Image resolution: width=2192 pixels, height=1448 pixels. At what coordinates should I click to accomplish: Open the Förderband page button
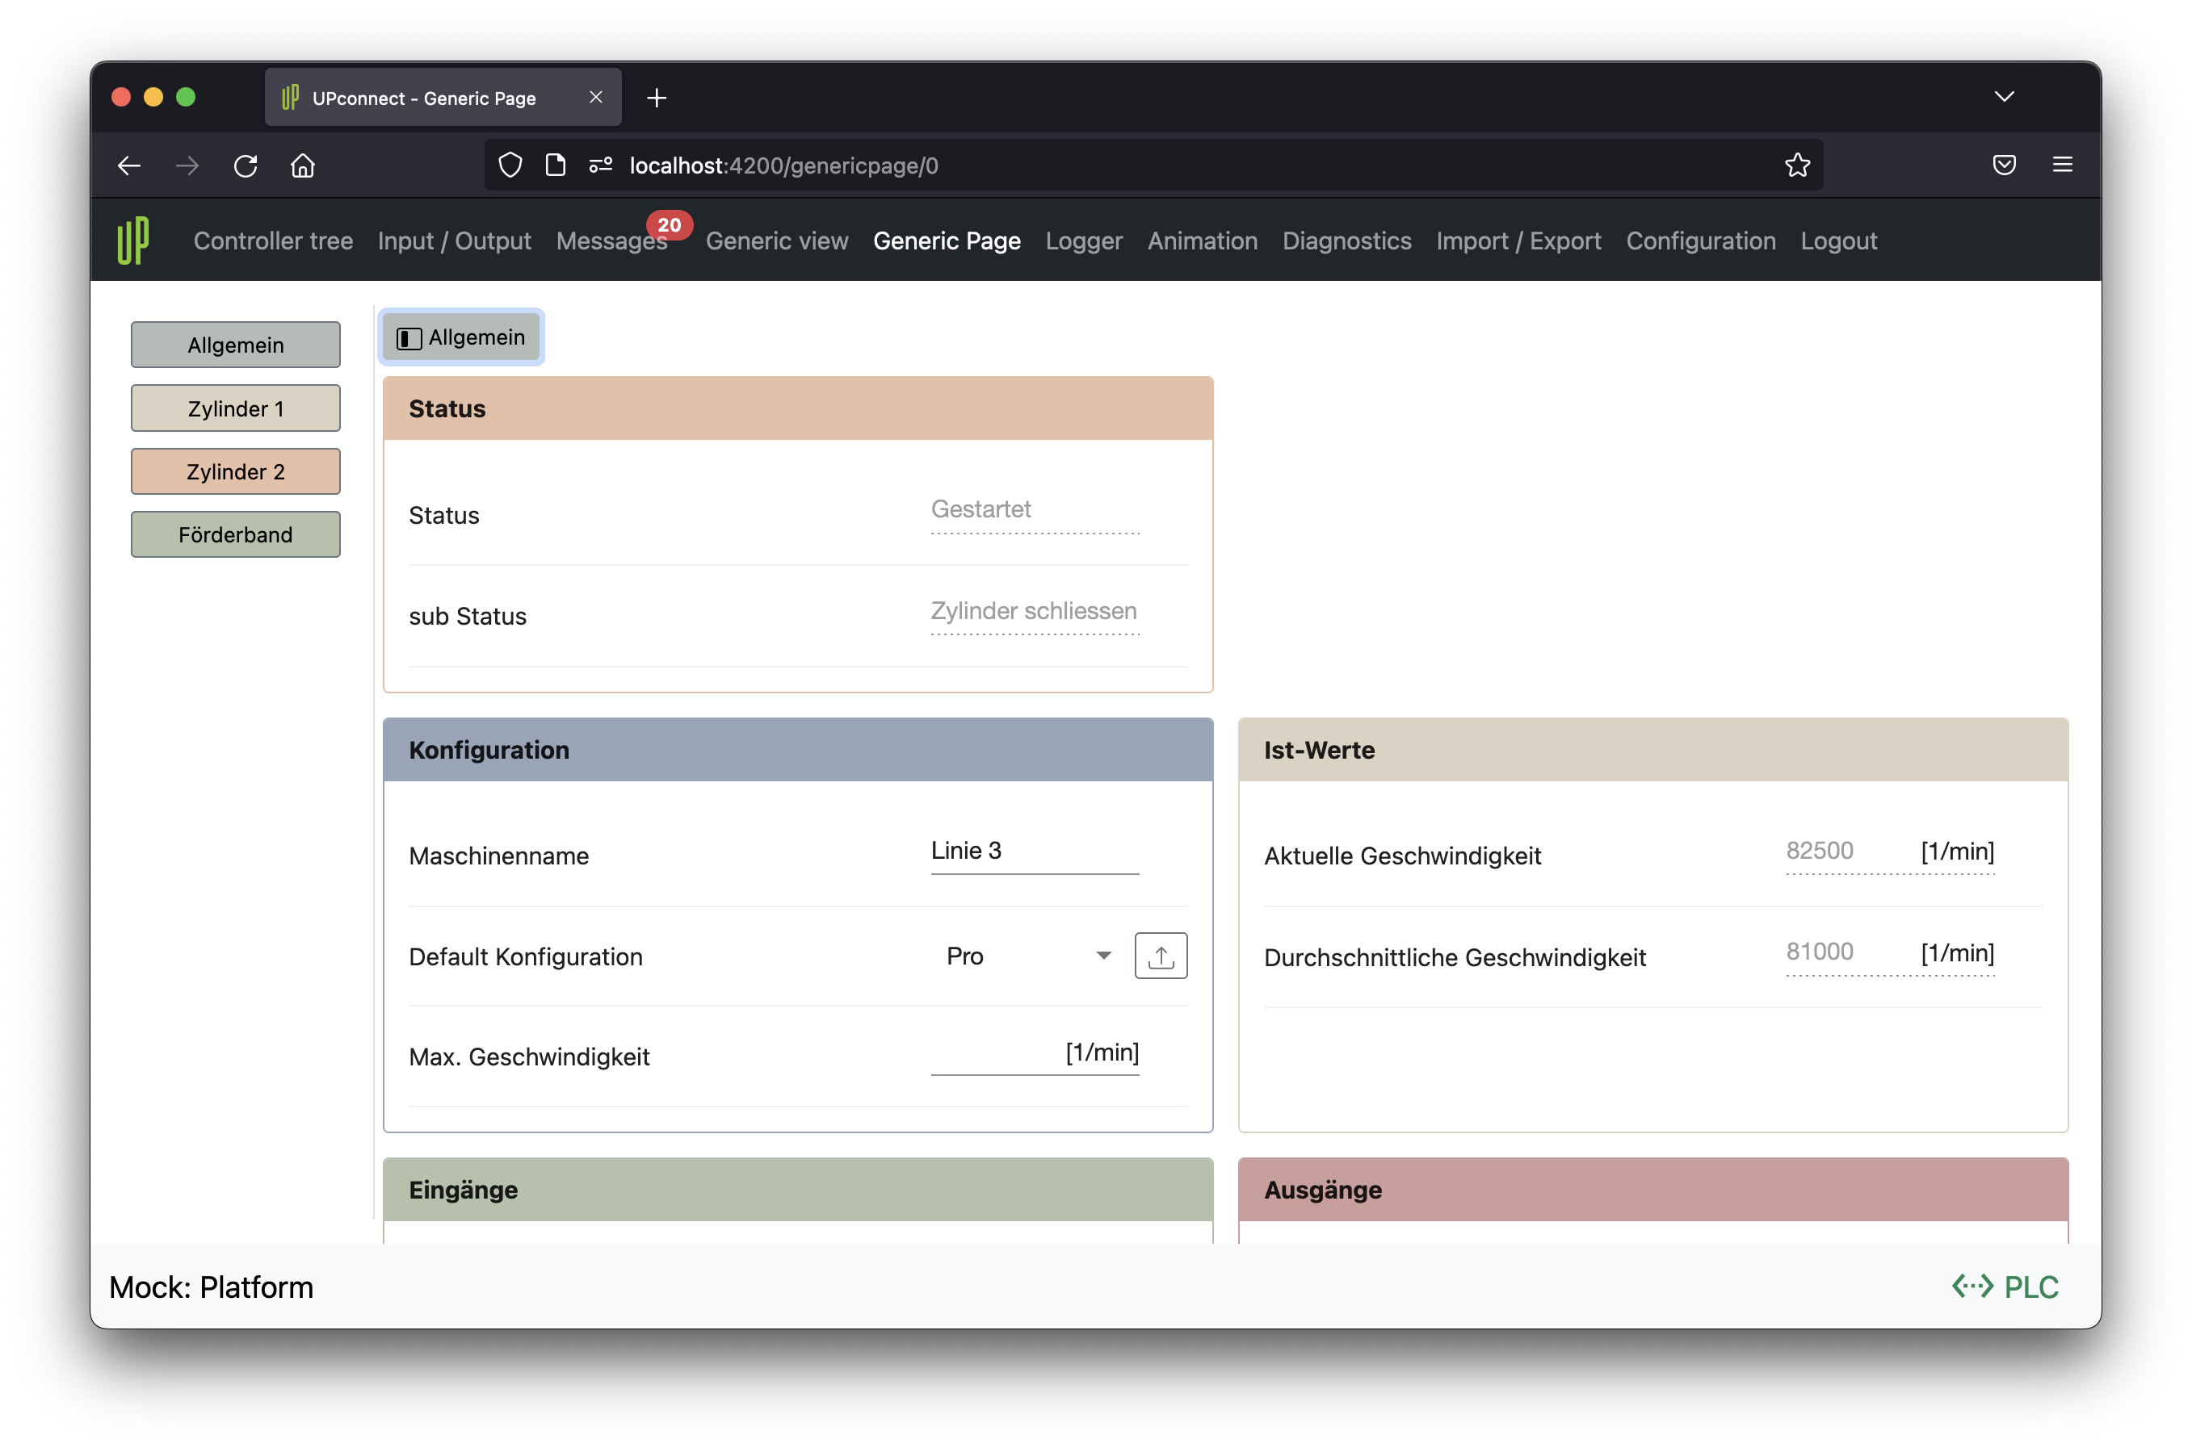click(x=236, y=534)
